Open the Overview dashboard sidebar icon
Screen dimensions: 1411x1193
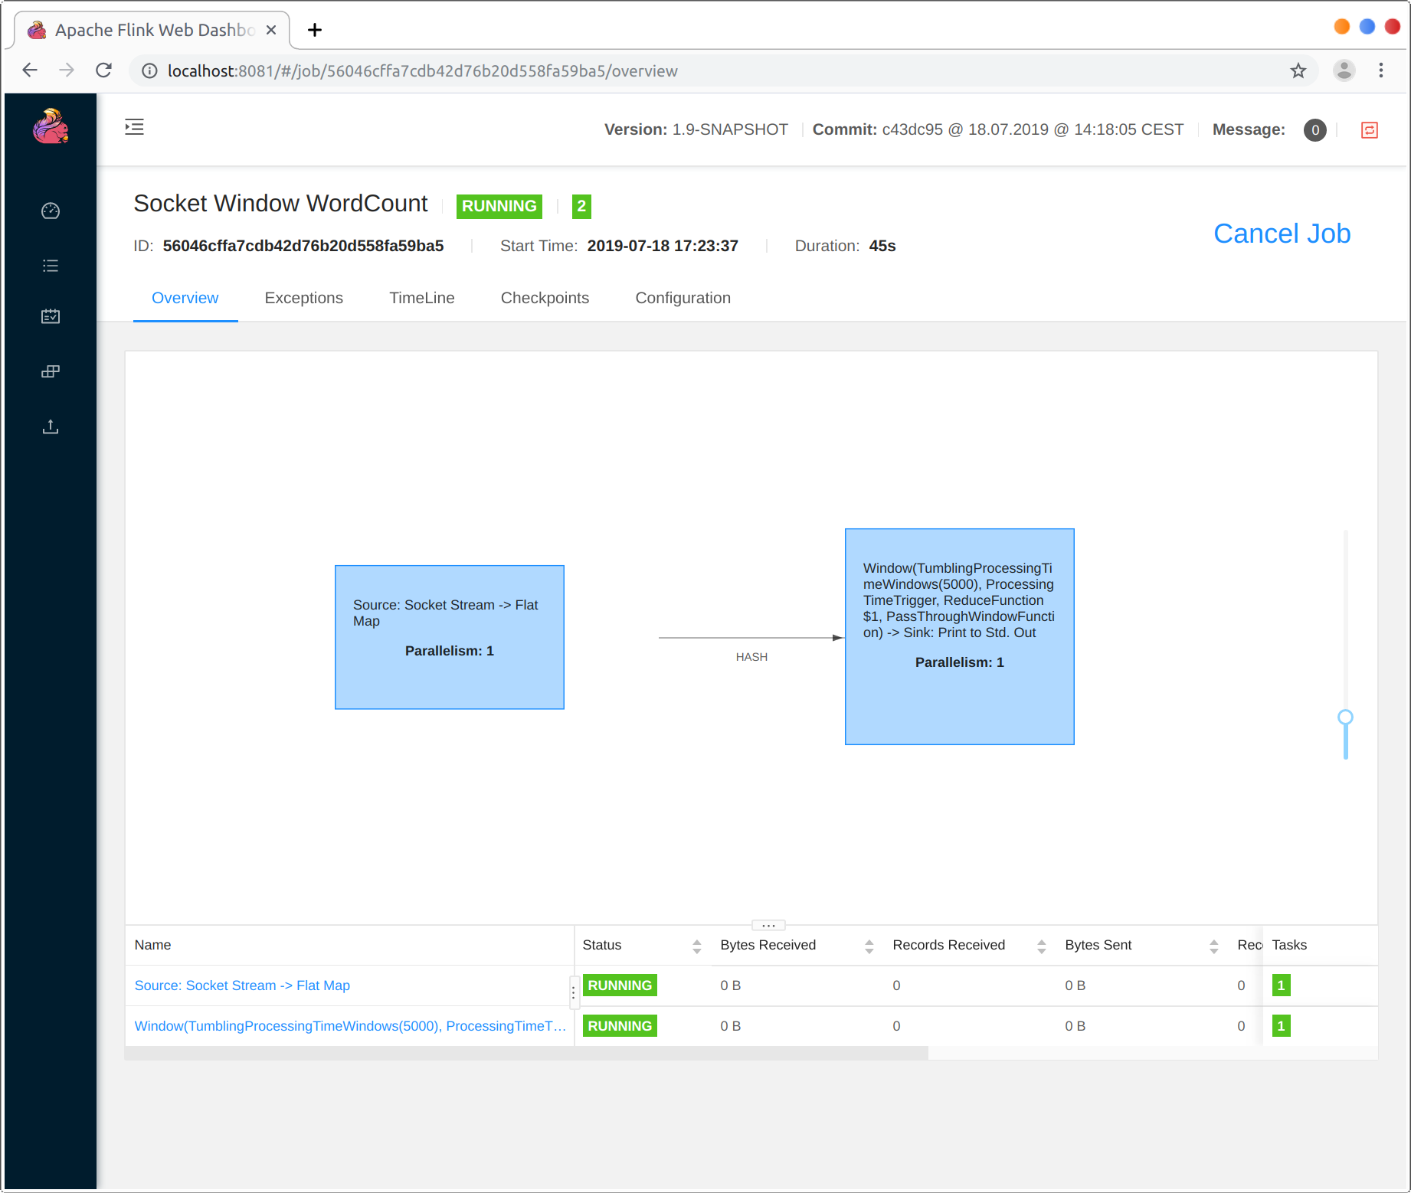[x=51, y=211]
